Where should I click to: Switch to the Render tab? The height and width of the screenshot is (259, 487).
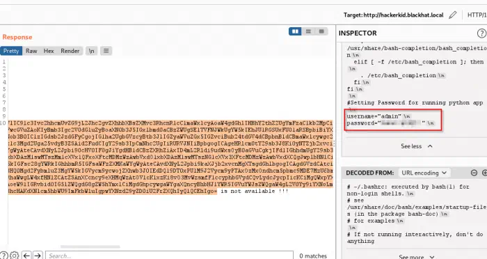click(70, 51)
